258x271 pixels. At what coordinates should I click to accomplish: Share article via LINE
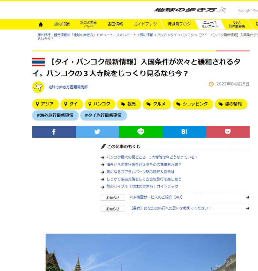[141, 132]
